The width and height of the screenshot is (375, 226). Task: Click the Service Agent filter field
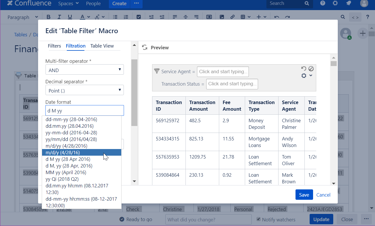click(x=223, y=72)
